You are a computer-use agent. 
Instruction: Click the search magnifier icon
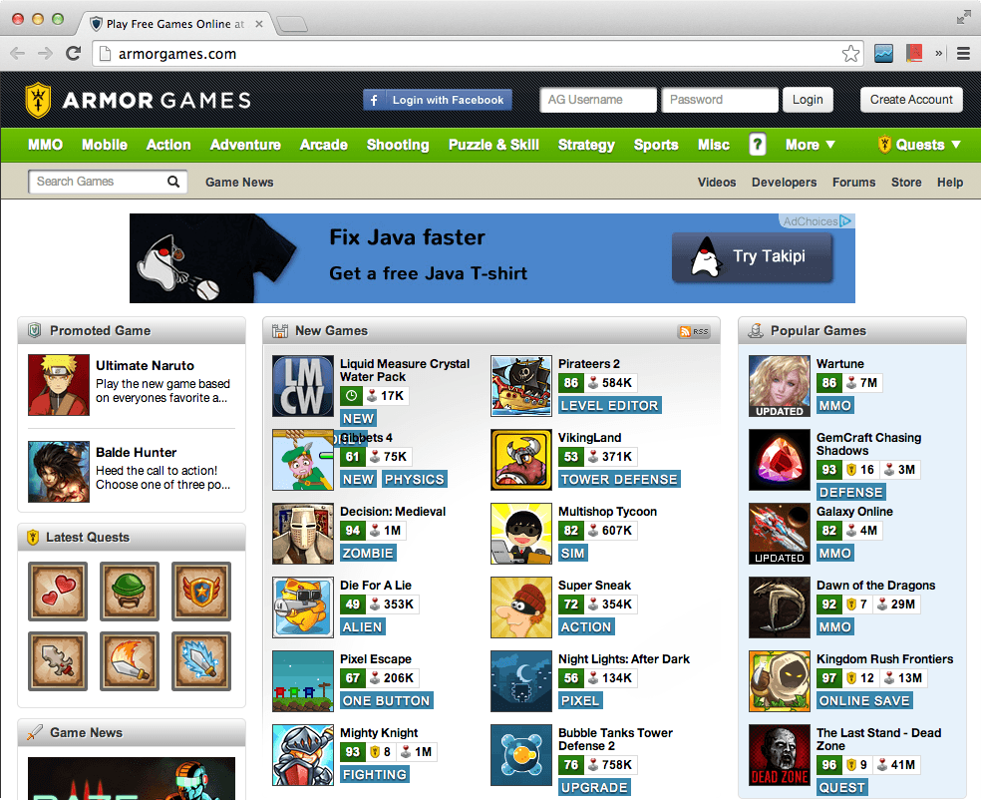[x=173, y=182]
